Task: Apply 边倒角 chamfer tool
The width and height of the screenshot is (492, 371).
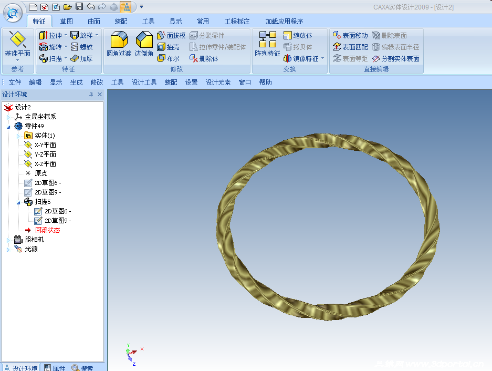Action: pos(144,44)
